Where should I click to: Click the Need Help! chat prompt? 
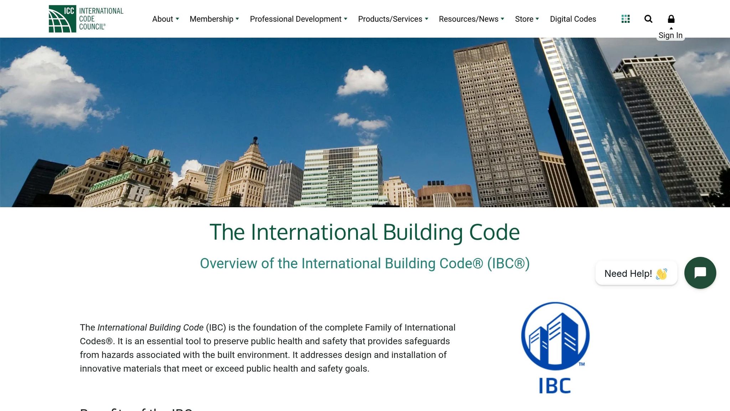(636, 273)
